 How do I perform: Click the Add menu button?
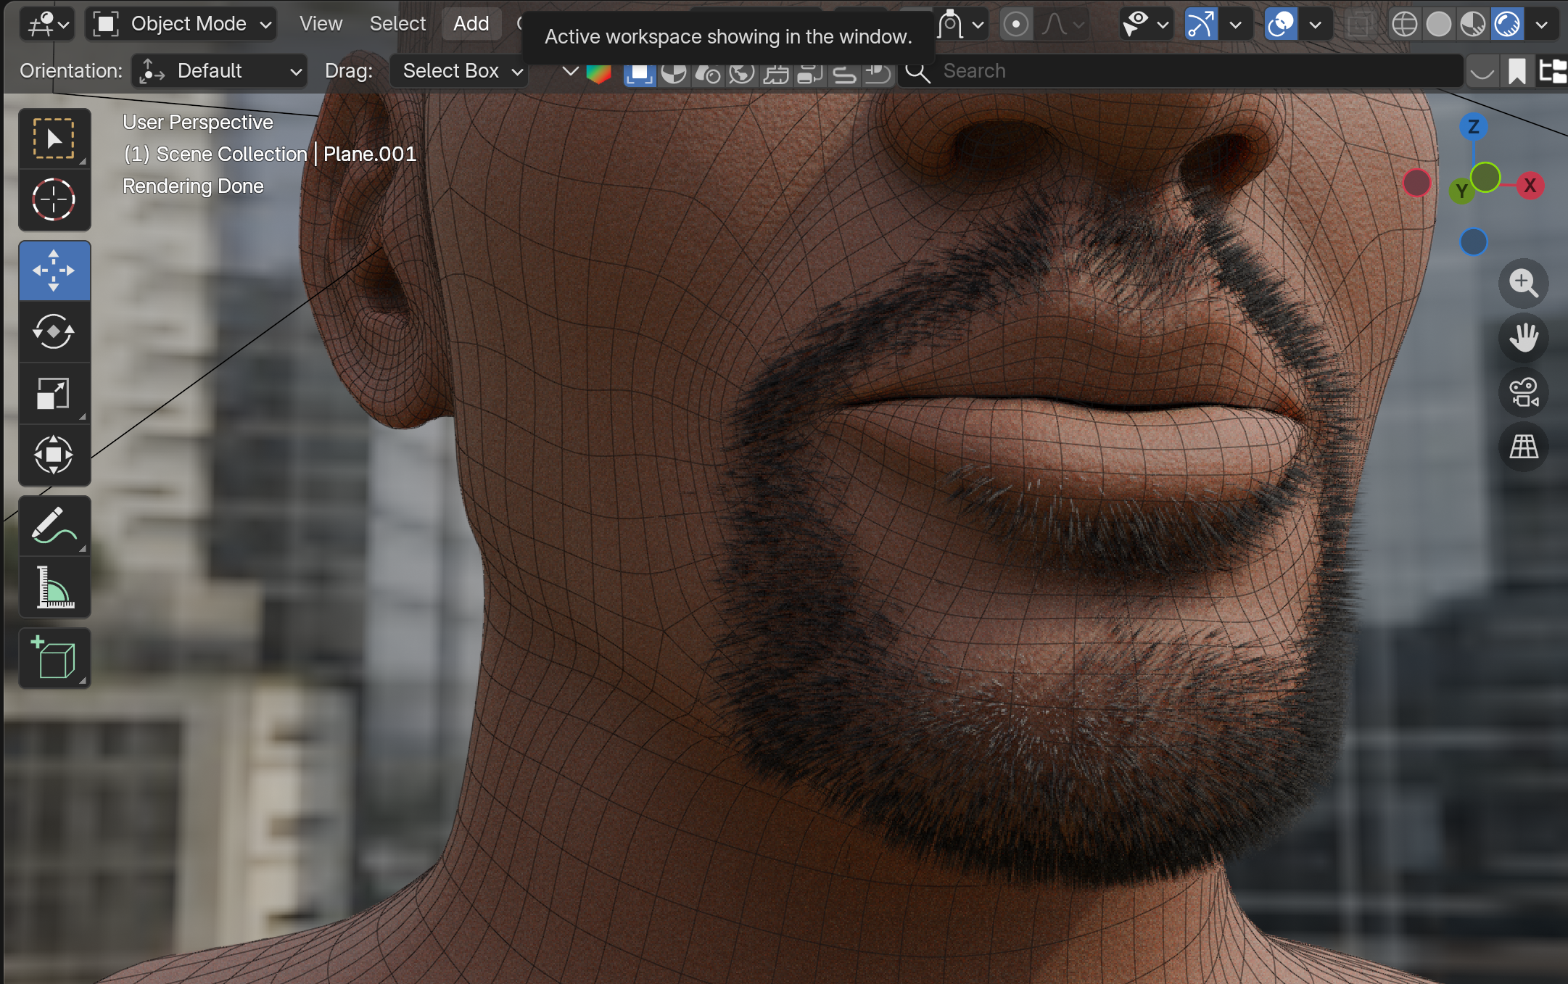point(471,24)
